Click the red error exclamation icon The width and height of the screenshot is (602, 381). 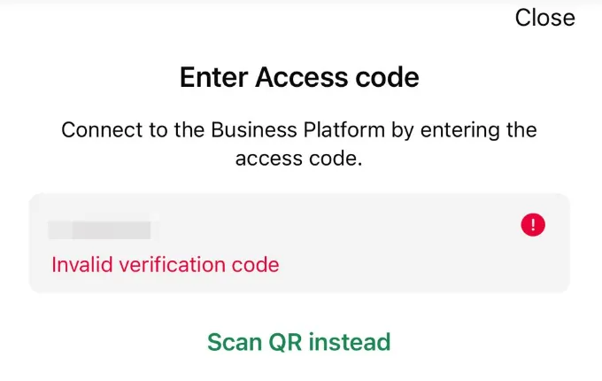tap(533, 226)
